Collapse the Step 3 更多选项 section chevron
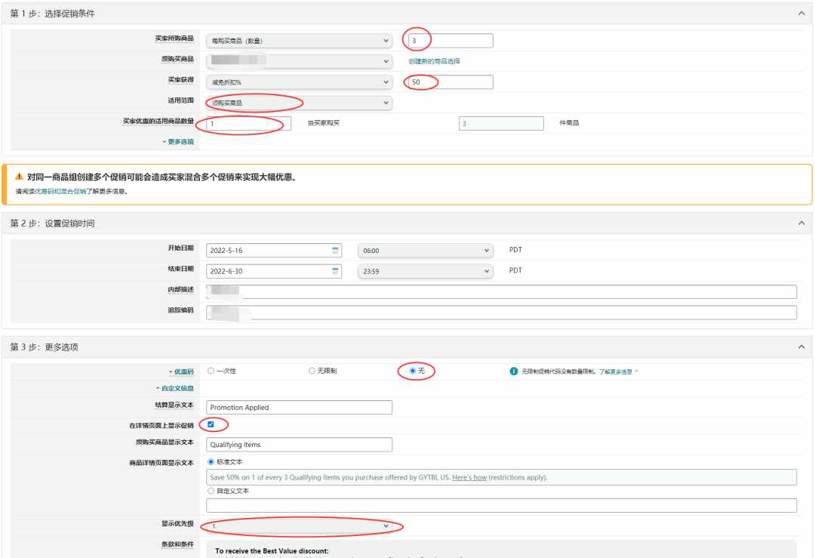Screen dimensions: 815x558 pyautogui.click(x=801, y=347)
